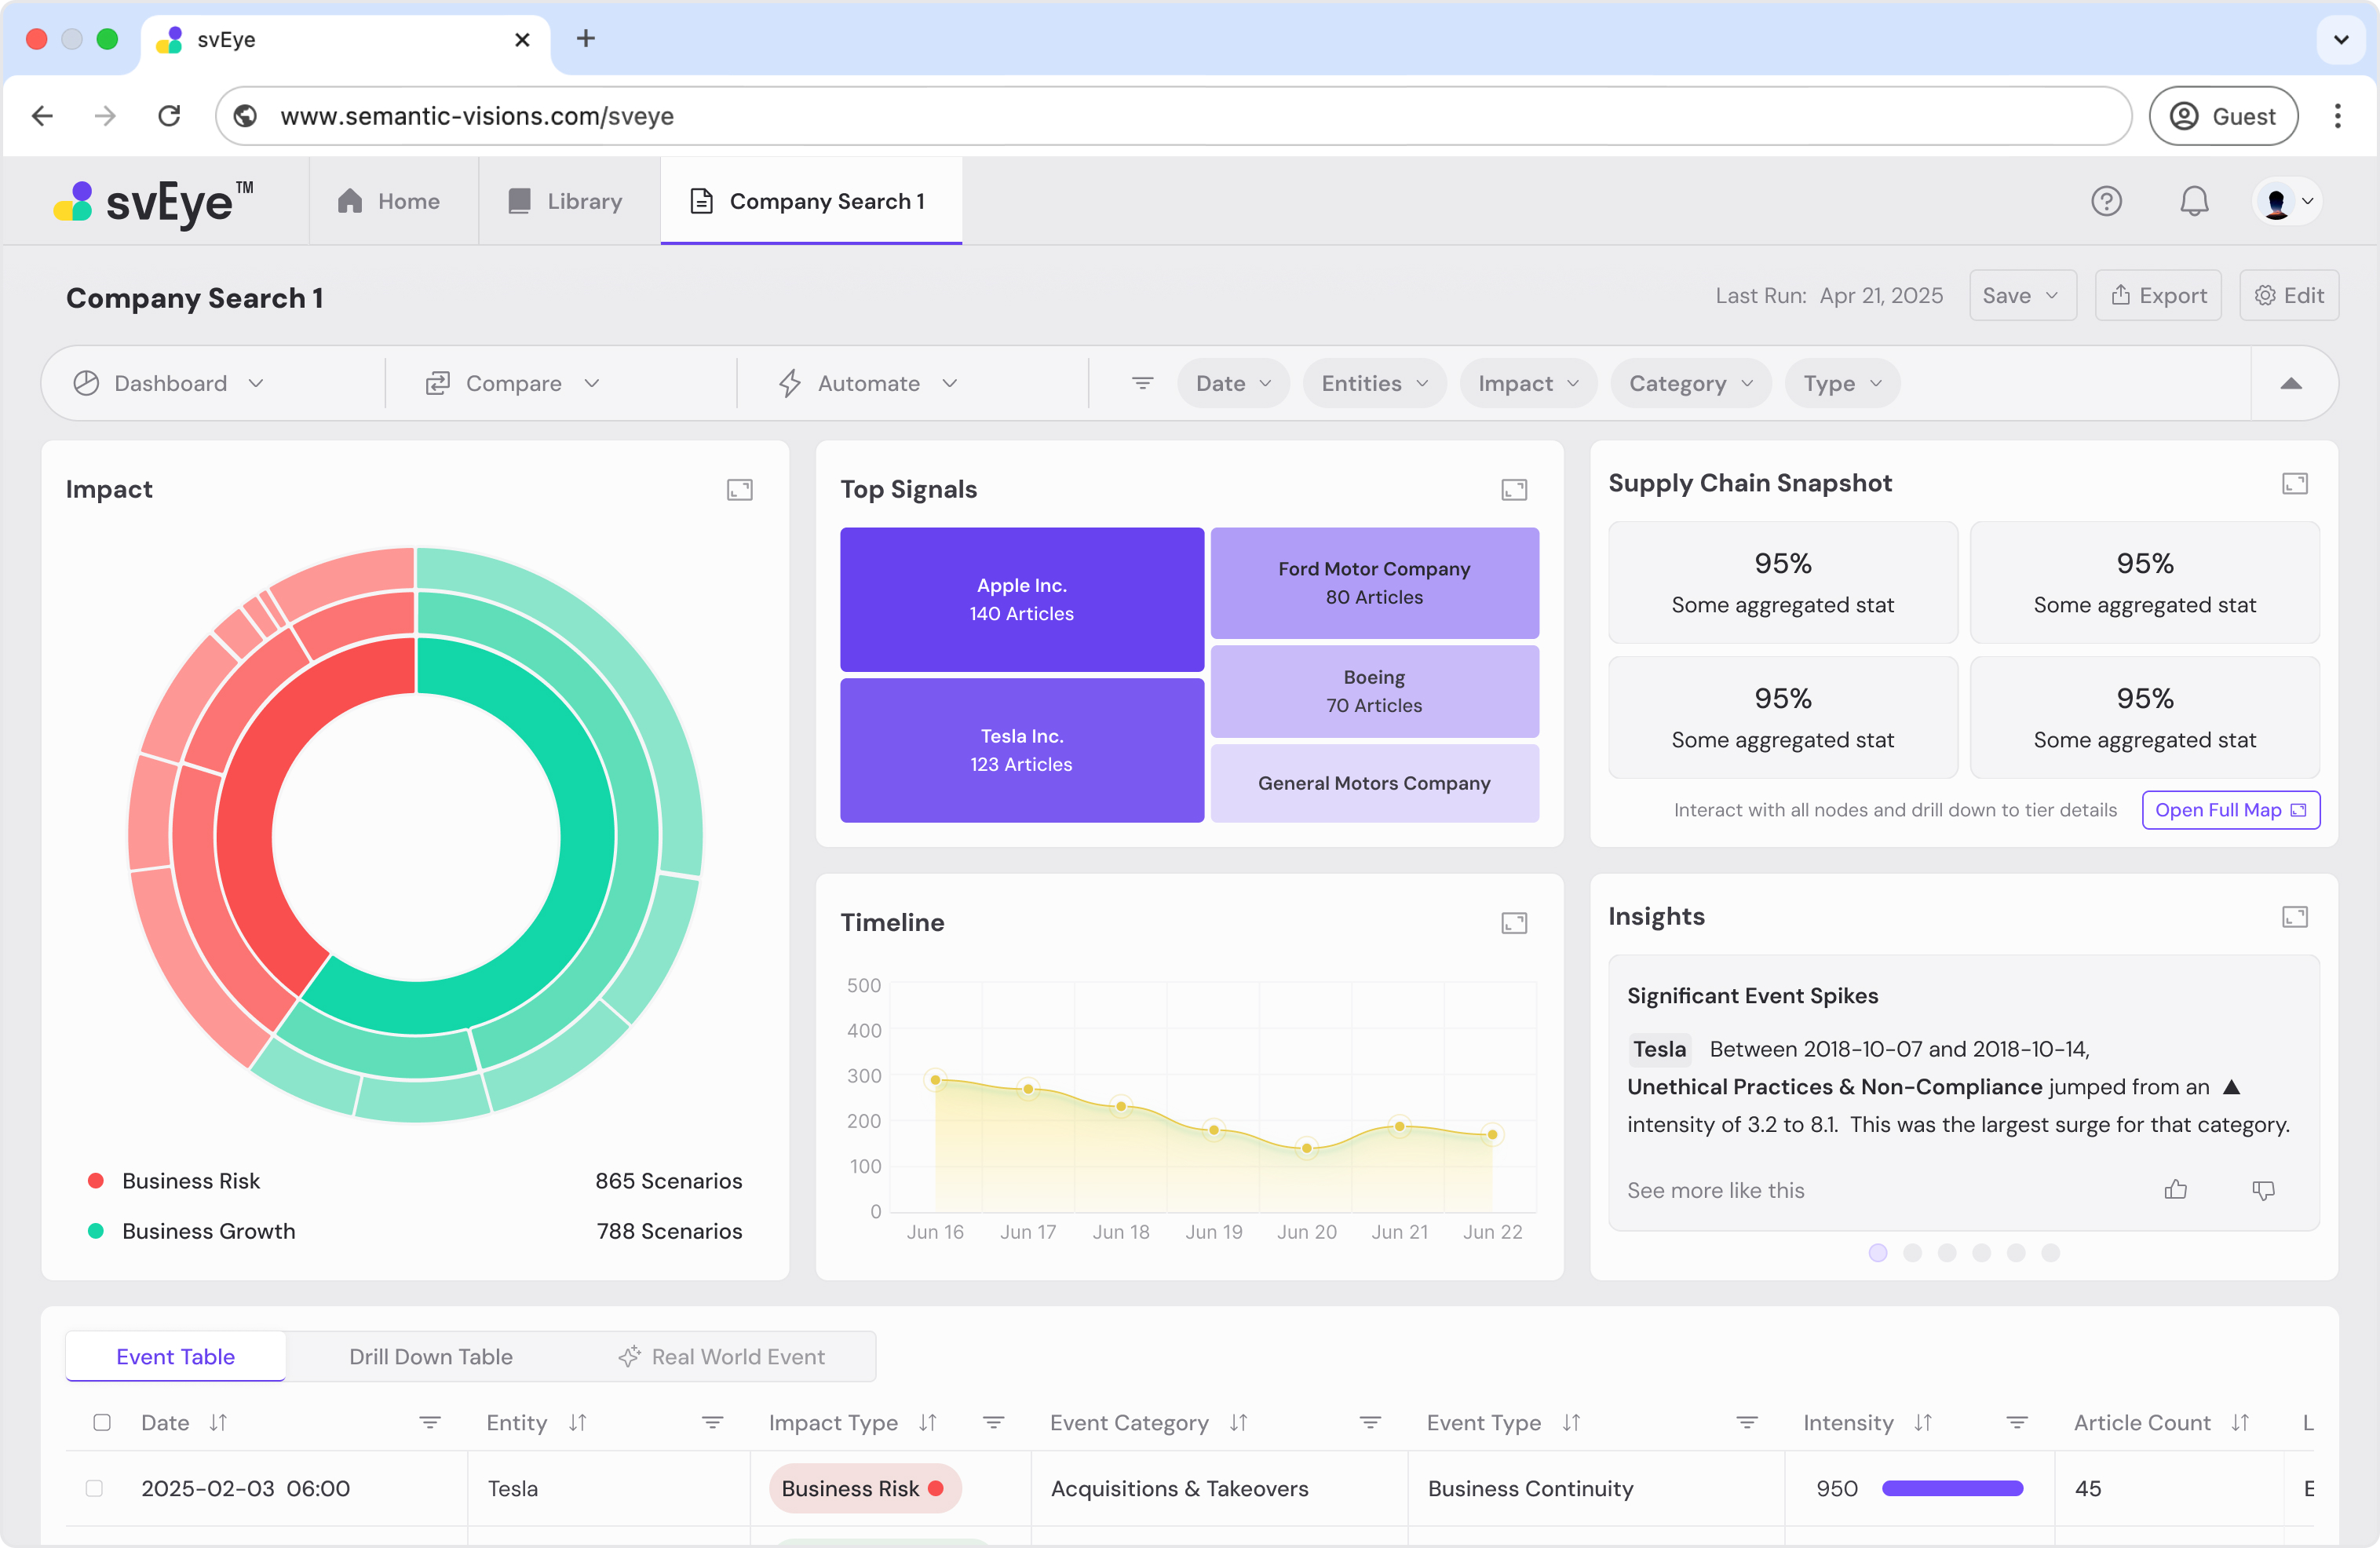Click the filter icon before Date
The height and width of the screenshot is (1548, 2380).
point(1142,383)
